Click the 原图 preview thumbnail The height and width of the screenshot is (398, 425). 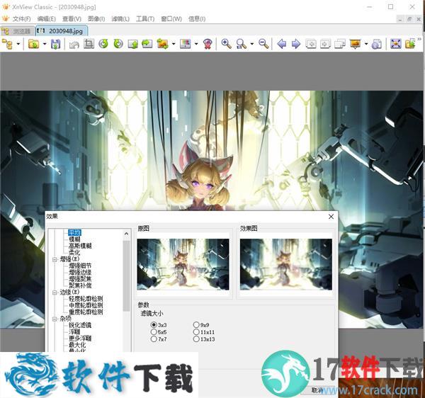click(x=183, y=264)
